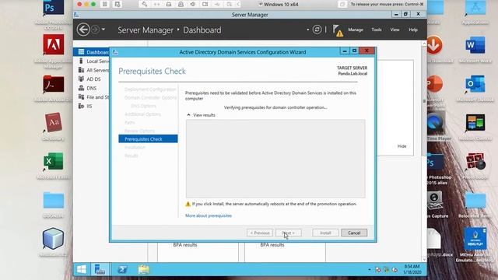This screenshot has width=498, height=280.
Task: Open the More about prerequisites link
Action: (x=209, y=215)
